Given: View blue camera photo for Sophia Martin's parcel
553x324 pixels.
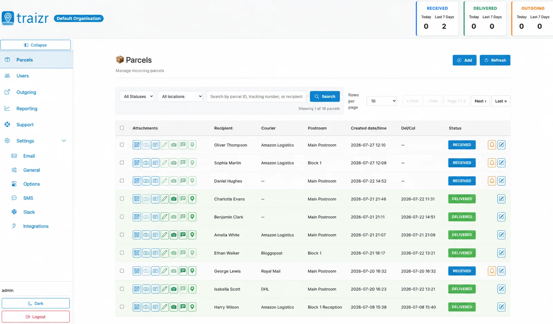Looking at the screenshot, I should pyautogui.click(x=146, y=163).
